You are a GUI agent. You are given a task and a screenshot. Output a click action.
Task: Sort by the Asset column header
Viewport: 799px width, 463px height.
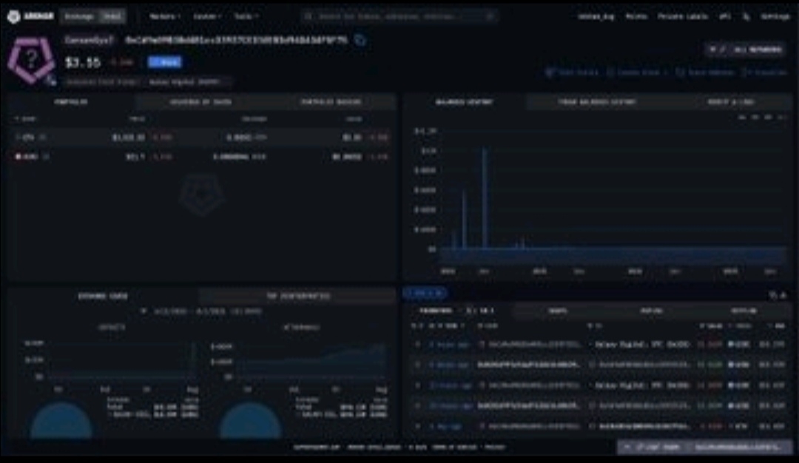tap(25, 118)
